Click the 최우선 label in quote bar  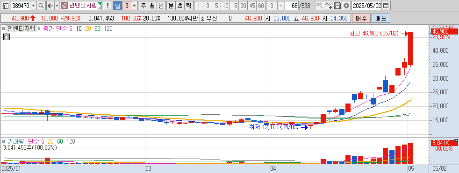[209, 18]
